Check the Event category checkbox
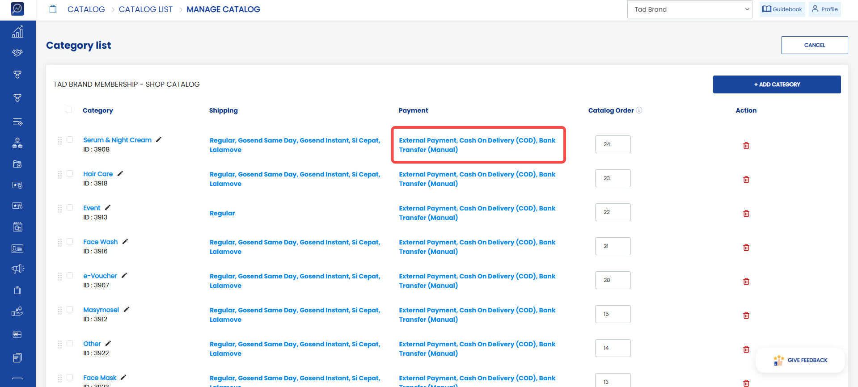 click(70, 207)
